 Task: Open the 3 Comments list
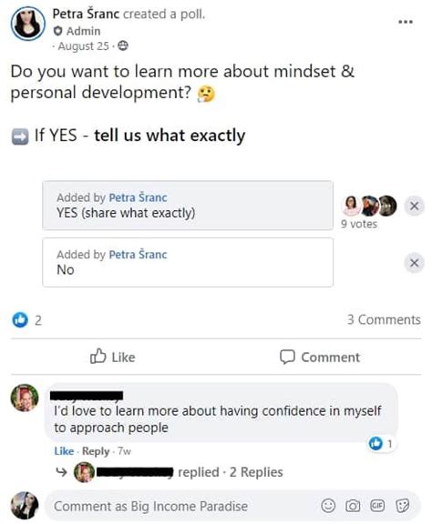[x=384, y=320]
